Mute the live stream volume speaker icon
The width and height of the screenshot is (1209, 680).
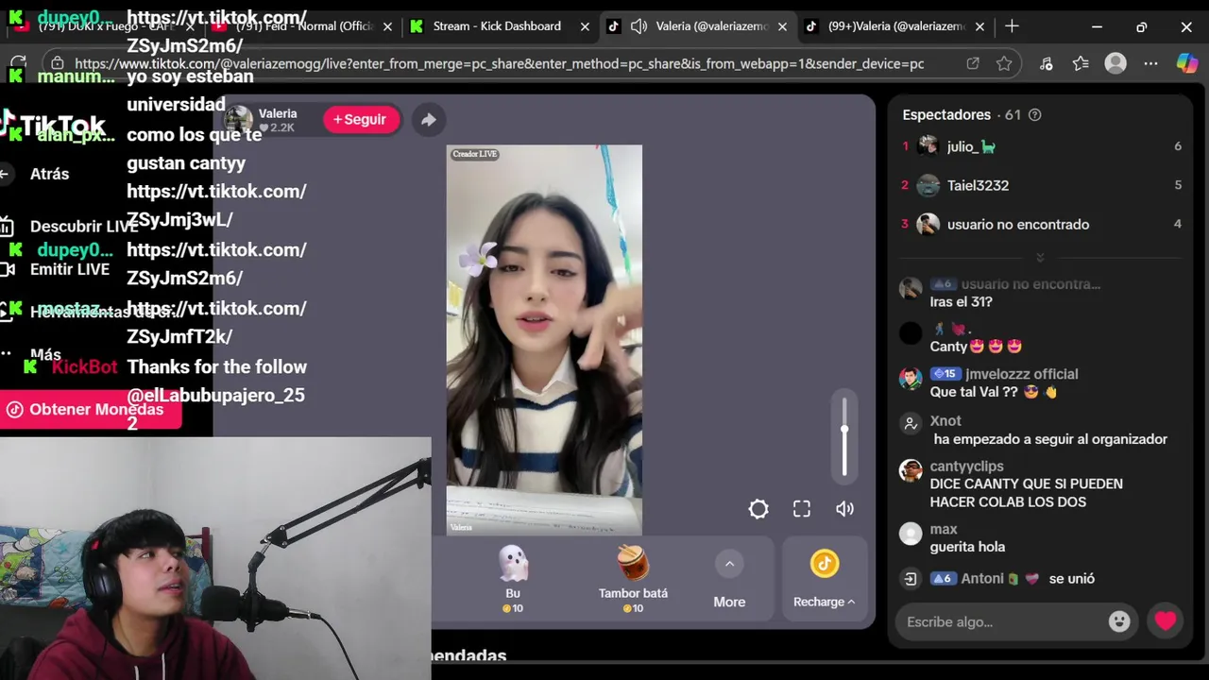pos(845,509)
